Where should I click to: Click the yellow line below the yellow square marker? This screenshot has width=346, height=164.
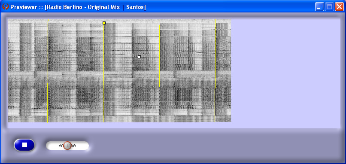pyautogui.click(x=103, y=73)
